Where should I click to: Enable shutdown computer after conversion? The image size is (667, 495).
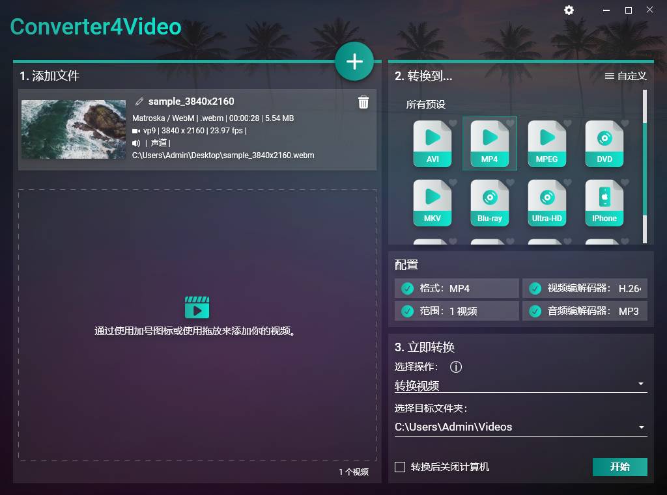coord(400,466)
